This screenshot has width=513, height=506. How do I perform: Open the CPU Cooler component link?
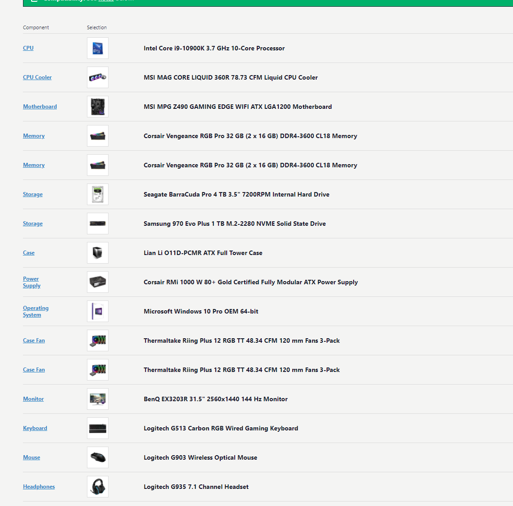[37, 77]
